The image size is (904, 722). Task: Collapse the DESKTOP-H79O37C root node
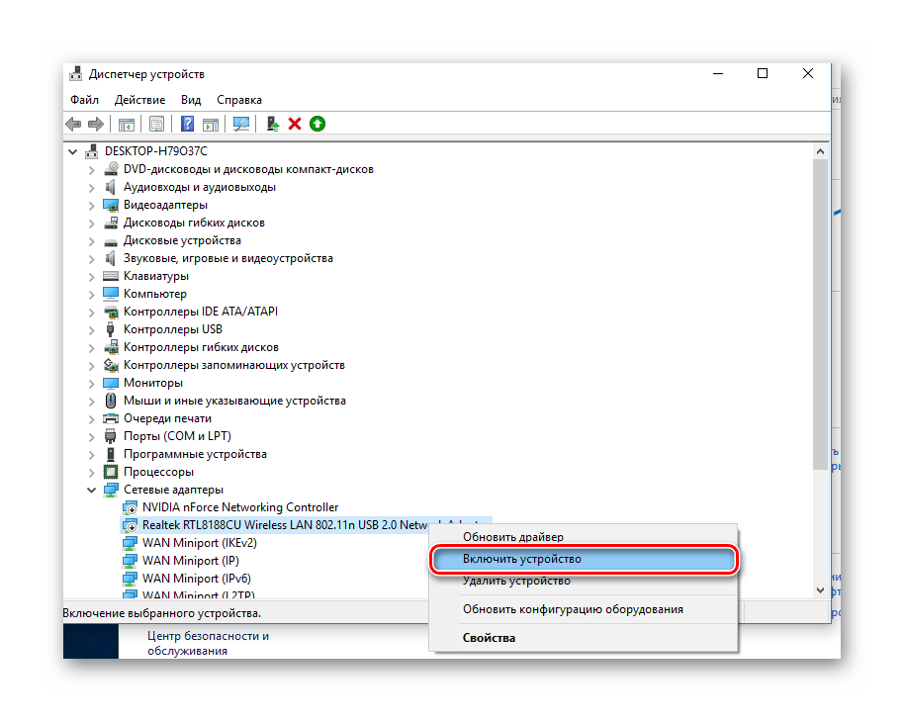click(x=73, y=151)
